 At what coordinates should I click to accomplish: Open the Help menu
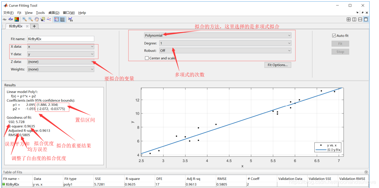coord(82,13)
